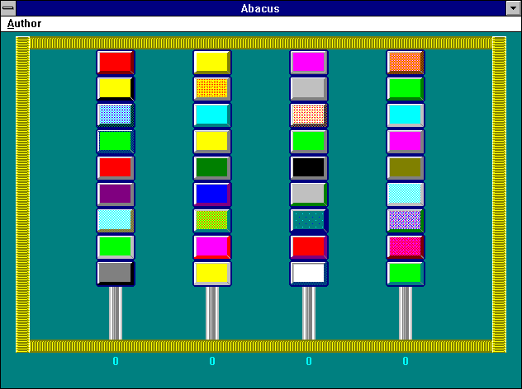Minimize the Abacus window
Viewport: 522px width, 389px height.
coord(514,8)
